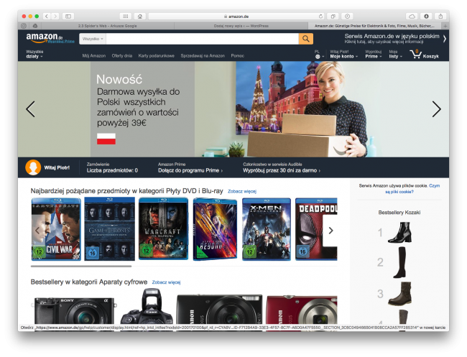Open the Star Trek Beyond Blu-ray cover
The width and height of the screenshot is (467, 357).
(215, 229)
